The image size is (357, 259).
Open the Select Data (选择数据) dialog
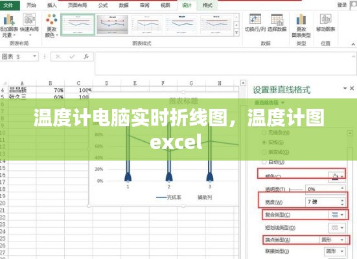pos(277,23)
